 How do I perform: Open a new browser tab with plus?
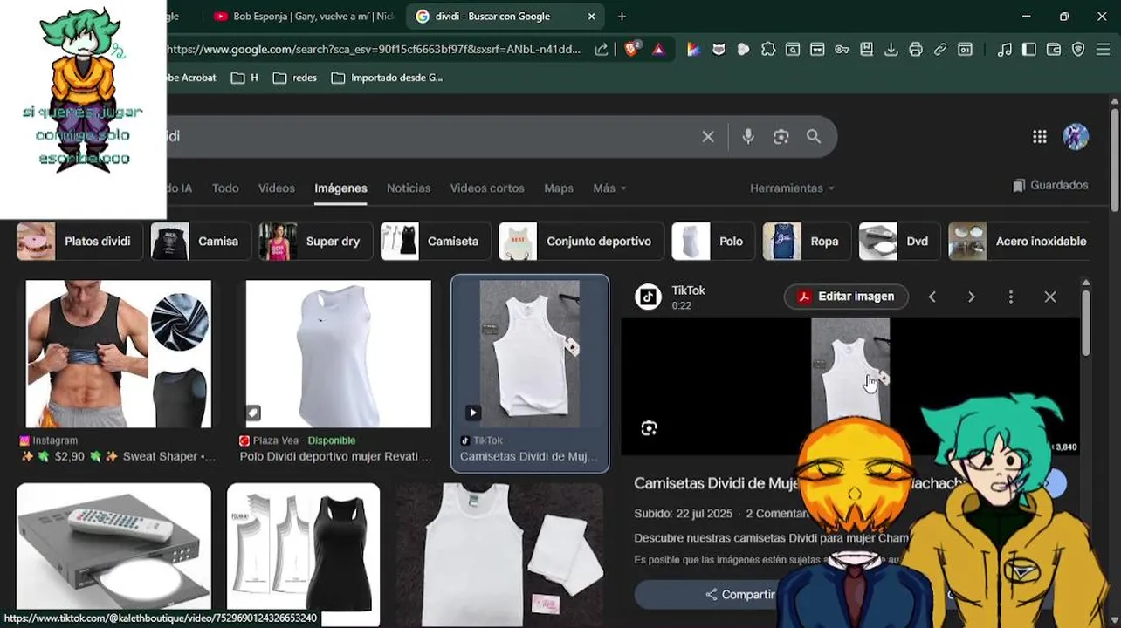pos(622,16)
